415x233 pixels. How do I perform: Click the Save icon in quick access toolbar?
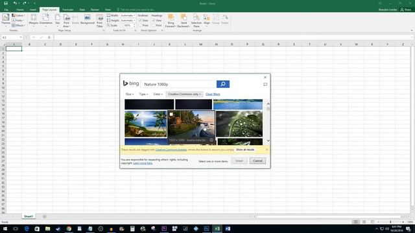coord(6,3)
